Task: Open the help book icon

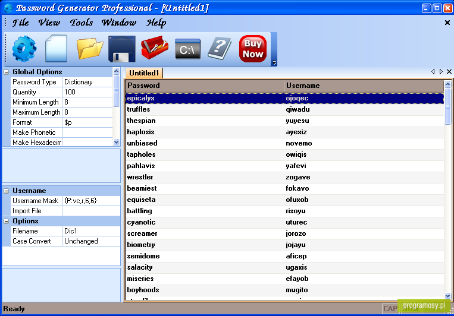Action: pos(220,49)
